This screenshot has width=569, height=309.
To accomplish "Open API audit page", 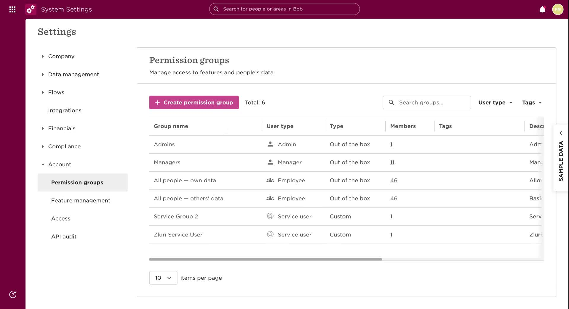I will 64,236.
